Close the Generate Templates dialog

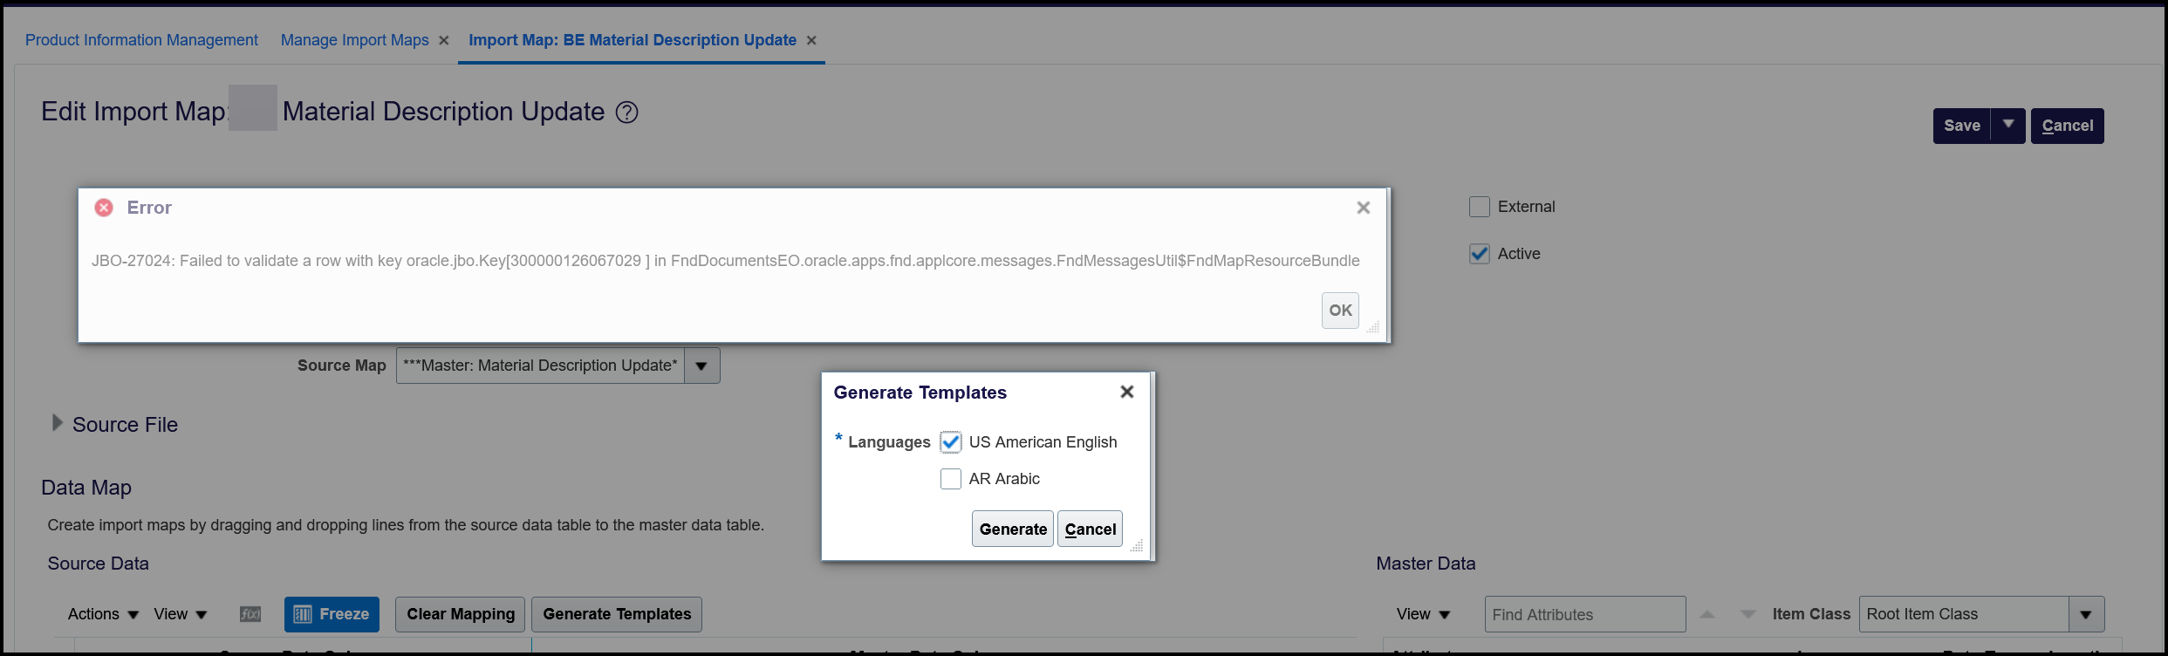(1127, 393)
